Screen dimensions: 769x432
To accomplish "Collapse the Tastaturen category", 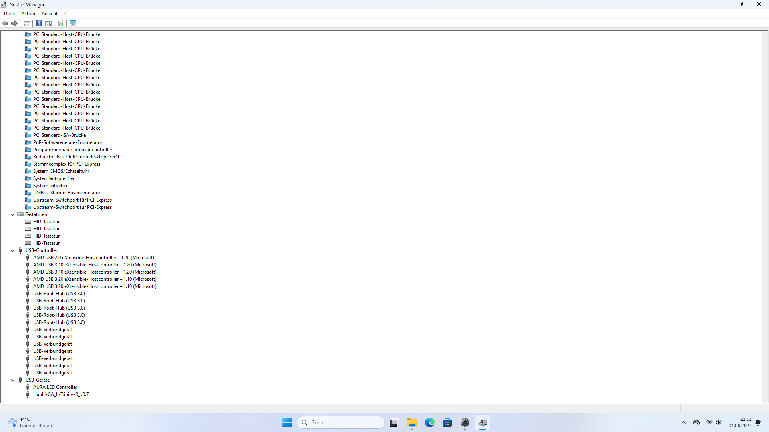I will (x=13, y=214).
